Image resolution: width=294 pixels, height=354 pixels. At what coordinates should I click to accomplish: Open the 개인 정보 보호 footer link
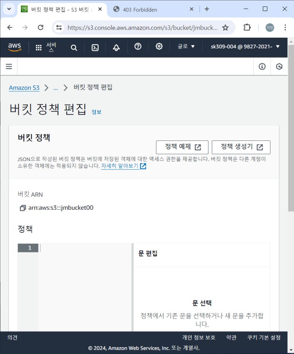(x=199, y=338)
